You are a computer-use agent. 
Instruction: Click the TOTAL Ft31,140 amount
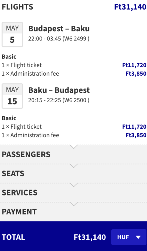90,237
